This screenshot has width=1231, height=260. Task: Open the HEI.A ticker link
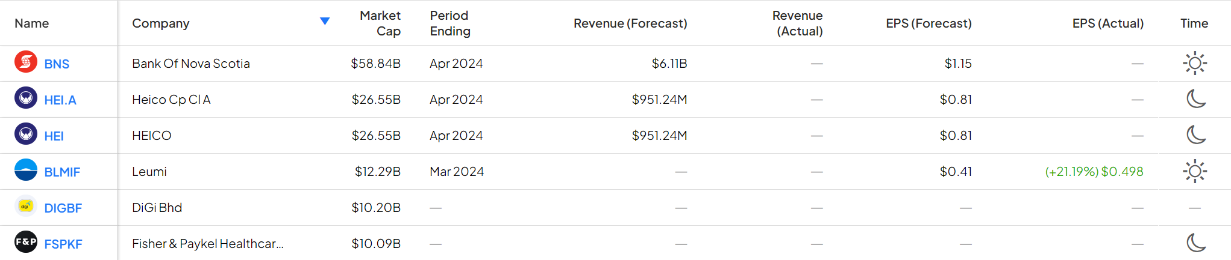(60, 100)
